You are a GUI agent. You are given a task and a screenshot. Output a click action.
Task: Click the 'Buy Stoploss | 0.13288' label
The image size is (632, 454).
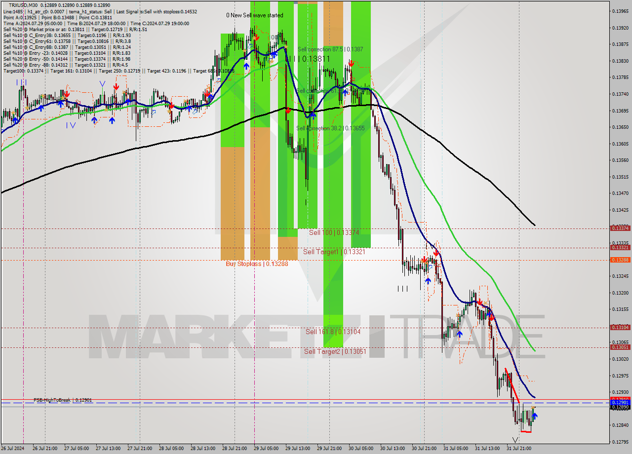(257, 264)
